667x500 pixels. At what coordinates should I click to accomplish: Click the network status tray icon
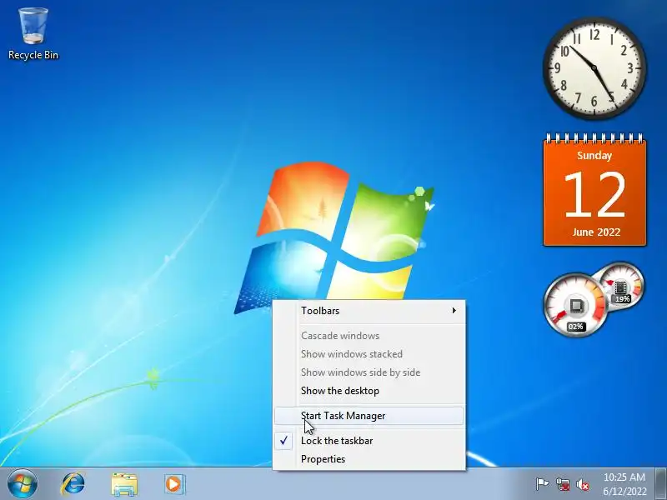(562, 484)
